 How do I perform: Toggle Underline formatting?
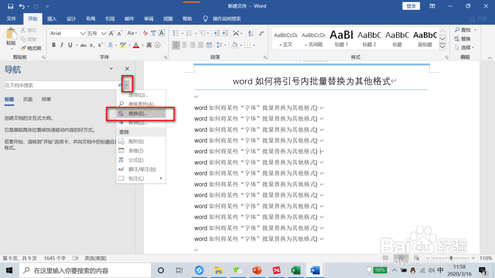(70, 45)
